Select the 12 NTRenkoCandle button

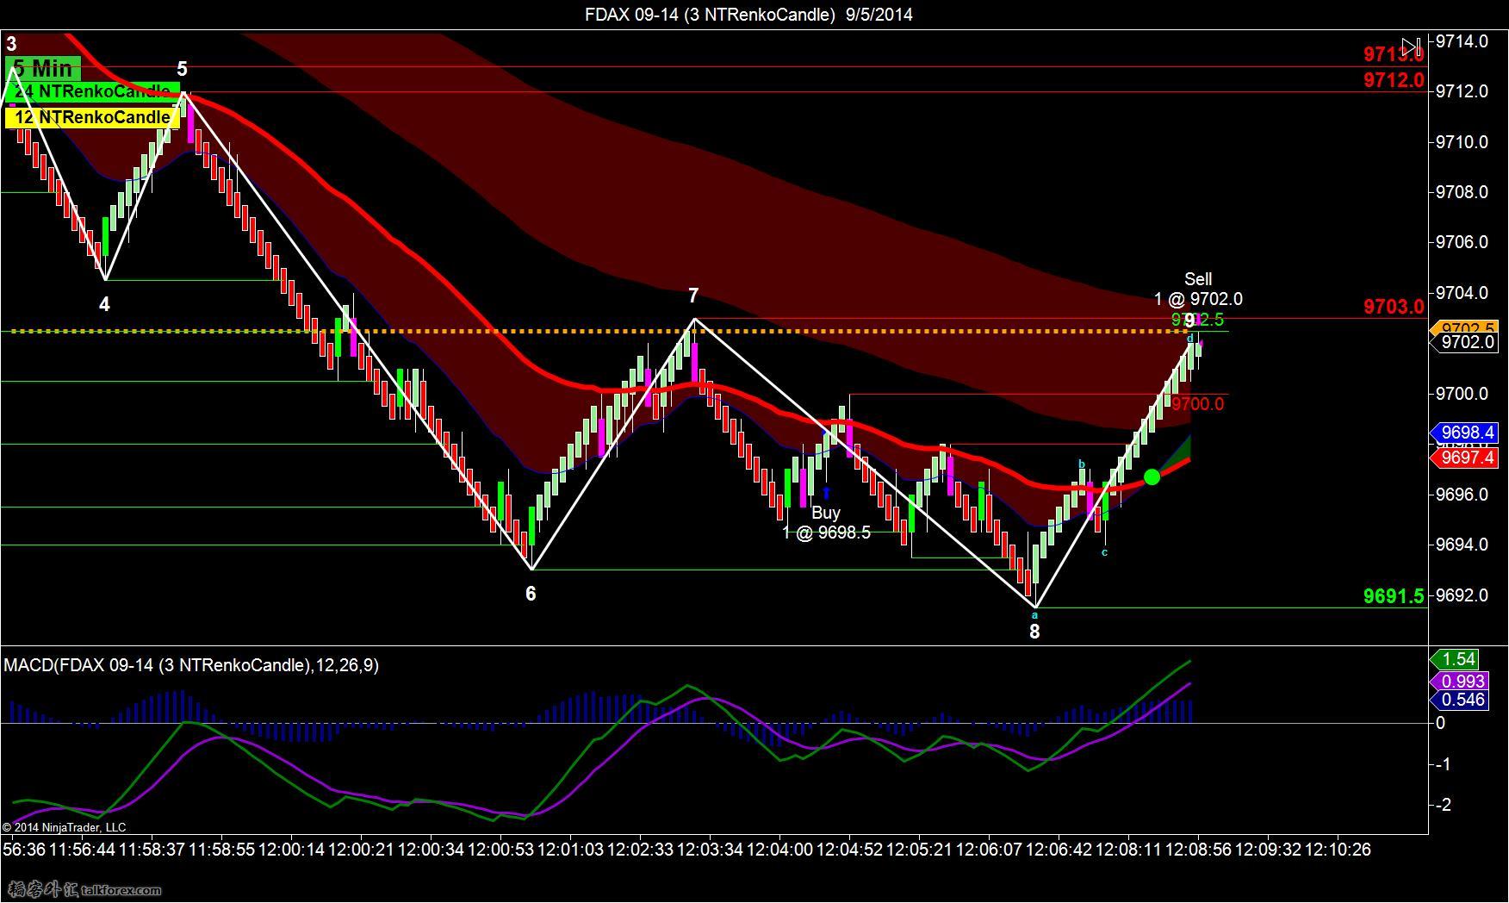tap(92, 117)
